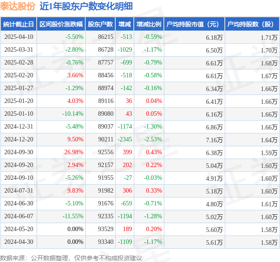Click the 户均持股市值（元） header
The width and height of the screenshot is (280, 262).
(194, 24)
